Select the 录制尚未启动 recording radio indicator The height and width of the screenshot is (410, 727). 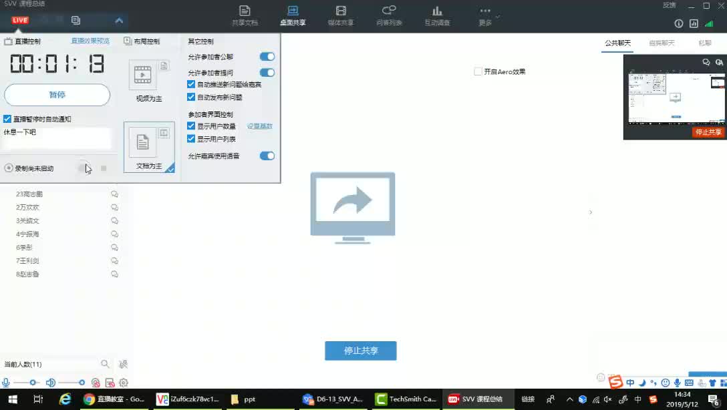pyautogui.click(x=9, y=168)
